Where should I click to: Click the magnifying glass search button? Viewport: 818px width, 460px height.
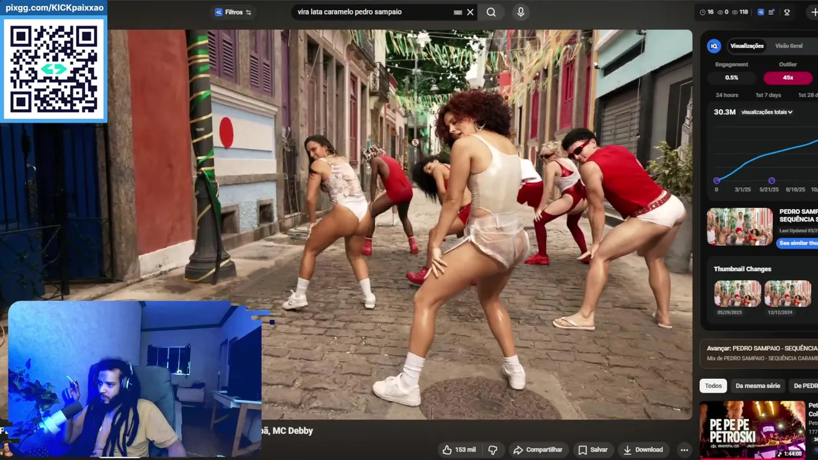point(491,12)
